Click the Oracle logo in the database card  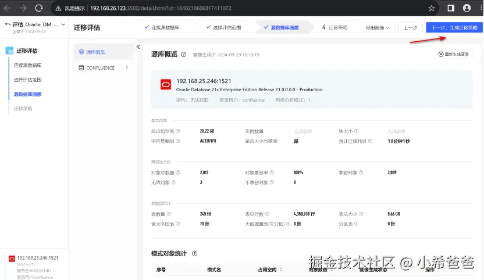coord(166,84)
